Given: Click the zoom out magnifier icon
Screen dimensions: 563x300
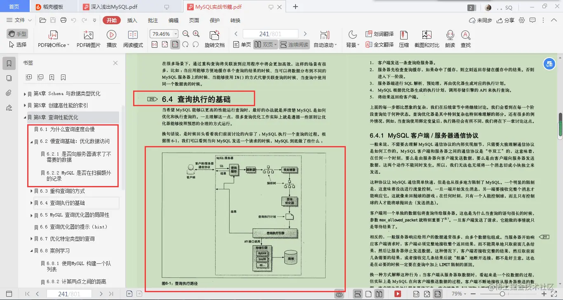Looking at the screenshot, I should click(x=186, y=34).
